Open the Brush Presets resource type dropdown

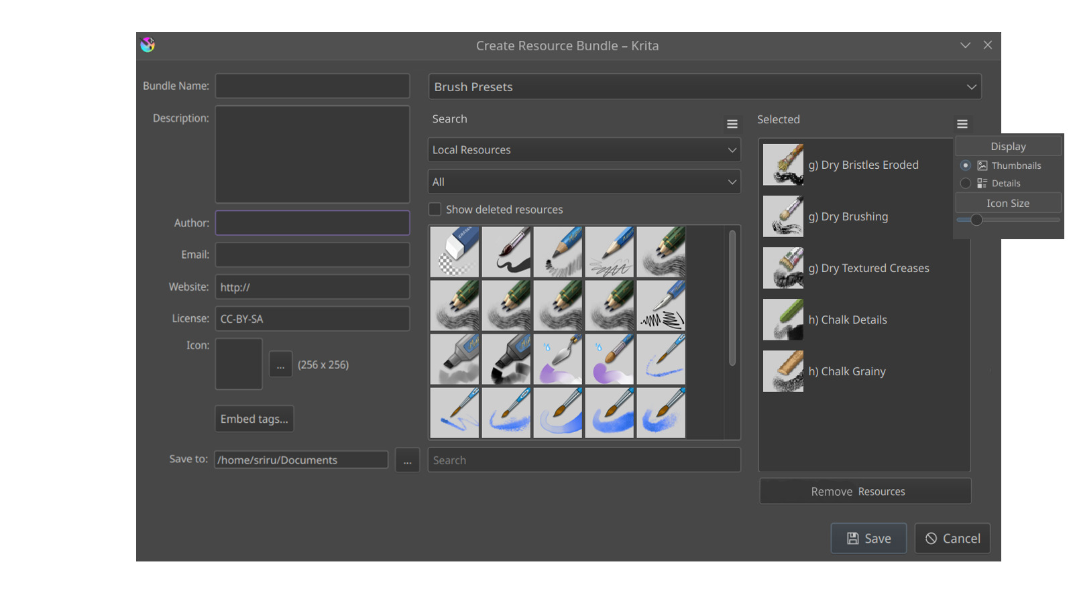[x=704, y=87]
